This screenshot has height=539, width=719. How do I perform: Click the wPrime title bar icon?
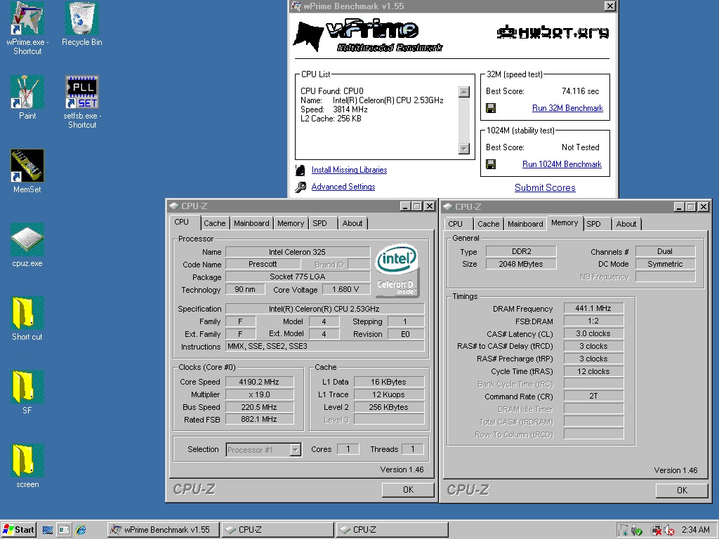(x=296, y=6)
